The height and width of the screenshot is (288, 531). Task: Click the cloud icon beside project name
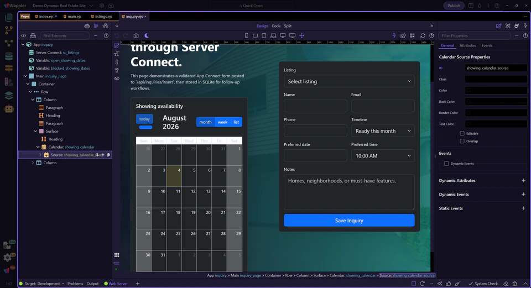tap(111, 6)
